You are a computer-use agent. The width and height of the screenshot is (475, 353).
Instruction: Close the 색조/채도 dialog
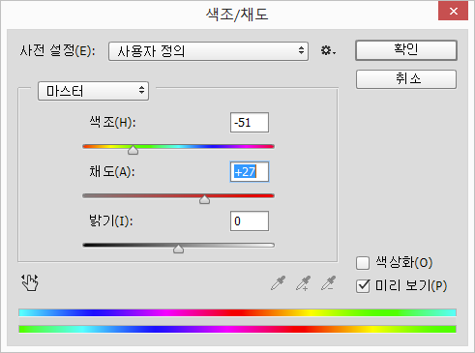[x=453, y=11]
